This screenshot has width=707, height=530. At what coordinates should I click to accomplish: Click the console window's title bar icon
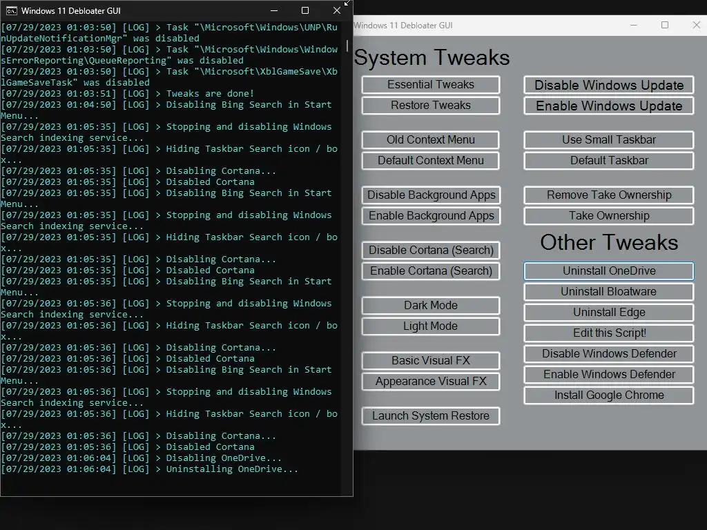point(11,11)
